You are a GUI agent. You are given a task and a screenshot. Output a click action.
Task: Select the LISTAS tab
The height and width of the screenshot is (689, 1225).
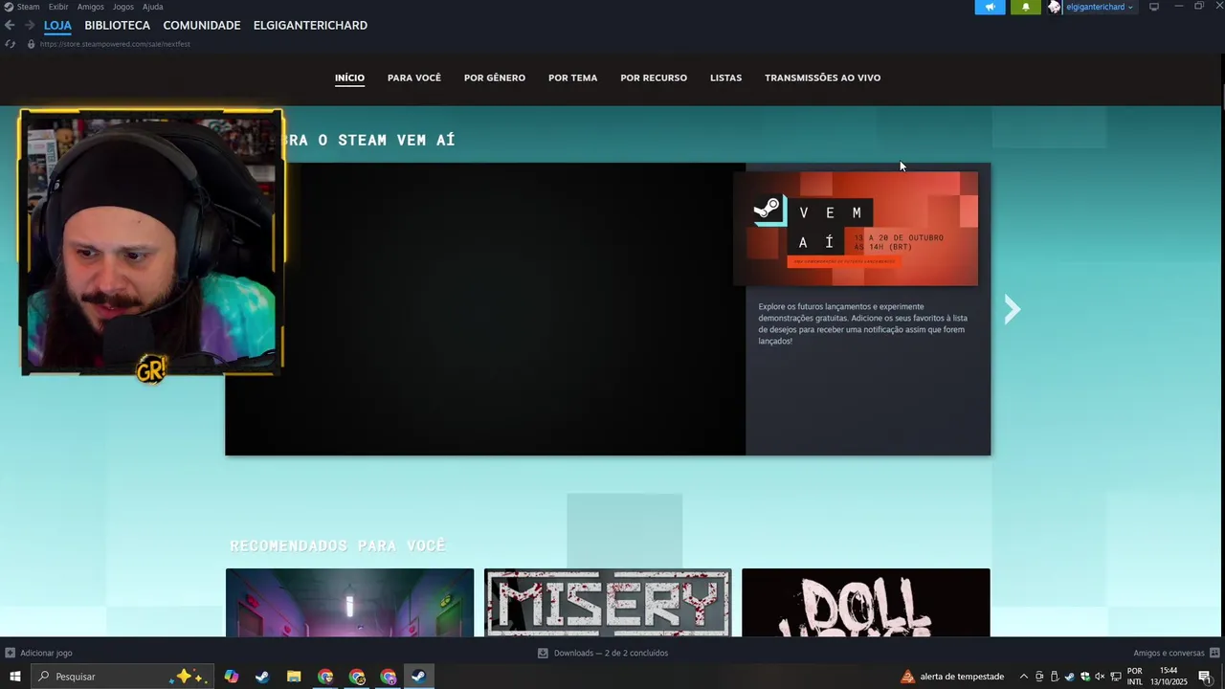725,78
